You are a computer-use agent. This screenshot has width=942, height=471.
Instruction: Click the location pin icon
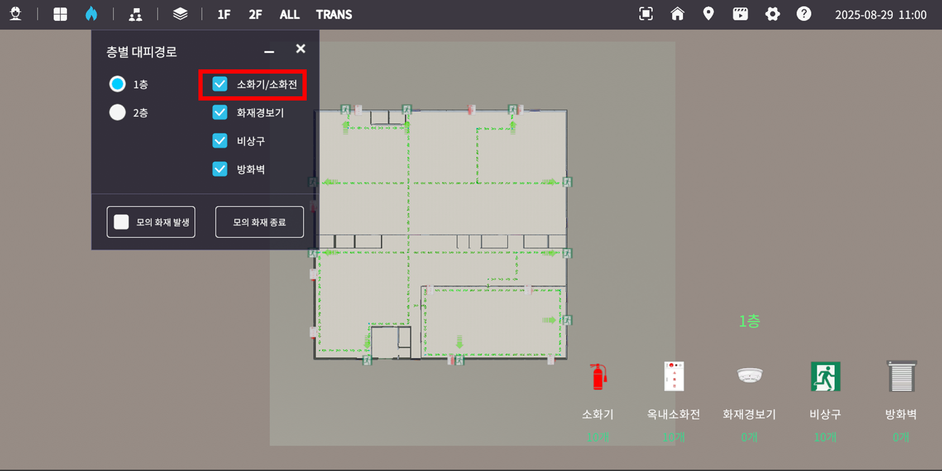(x=709, y=14)
